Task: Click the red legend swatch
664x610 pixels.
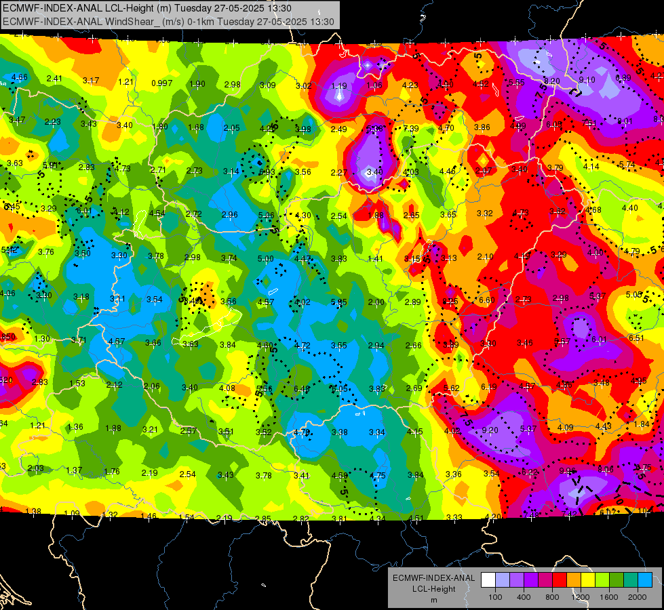Action: [x=560, y=579]
